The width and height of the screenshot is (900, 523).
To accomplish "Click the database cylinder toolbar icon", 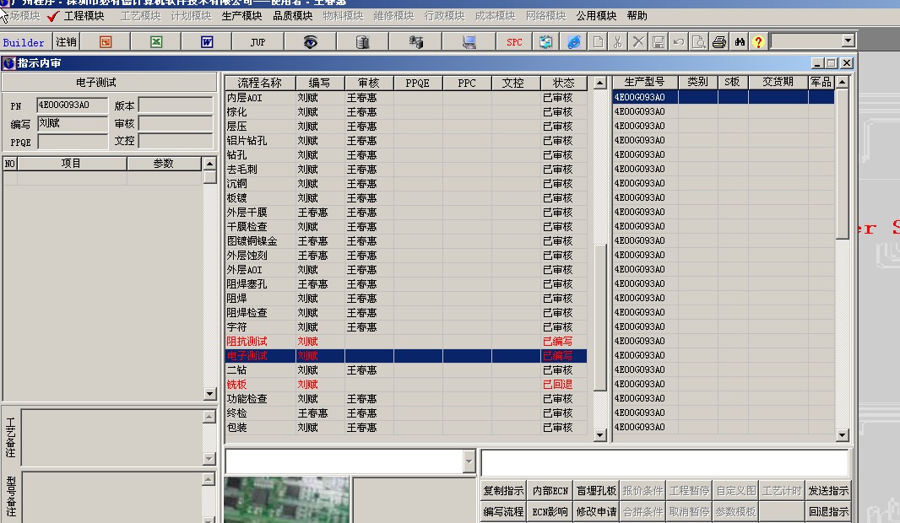I will coord(363,42).
